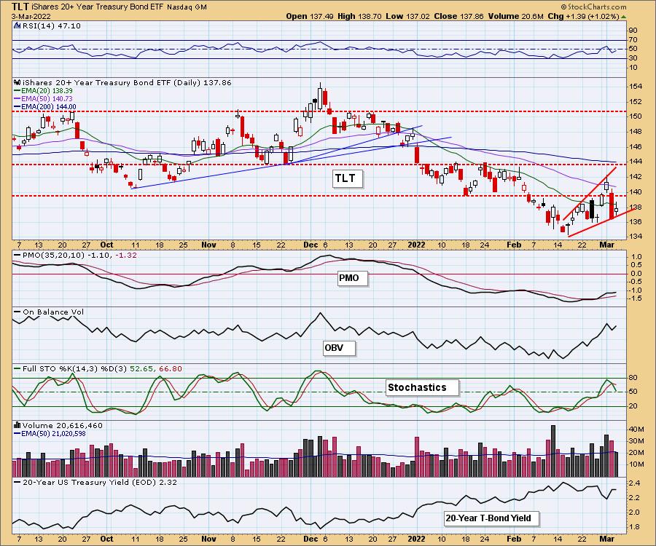Click the line swatch before 20-Year US Treasury Yield
This screenshot has width=656, height=546.
(x=17, y=482)
